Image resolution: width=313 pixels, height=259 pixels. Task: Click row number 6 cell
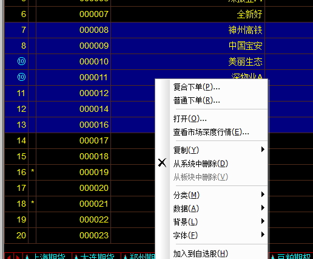coord(16,14)
